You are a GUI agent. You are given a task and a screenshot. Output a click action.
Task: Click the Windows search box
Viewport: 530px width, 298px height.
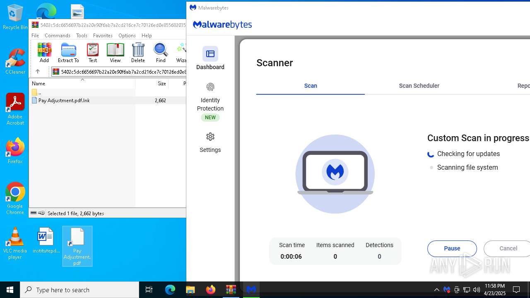pos(79,290)
